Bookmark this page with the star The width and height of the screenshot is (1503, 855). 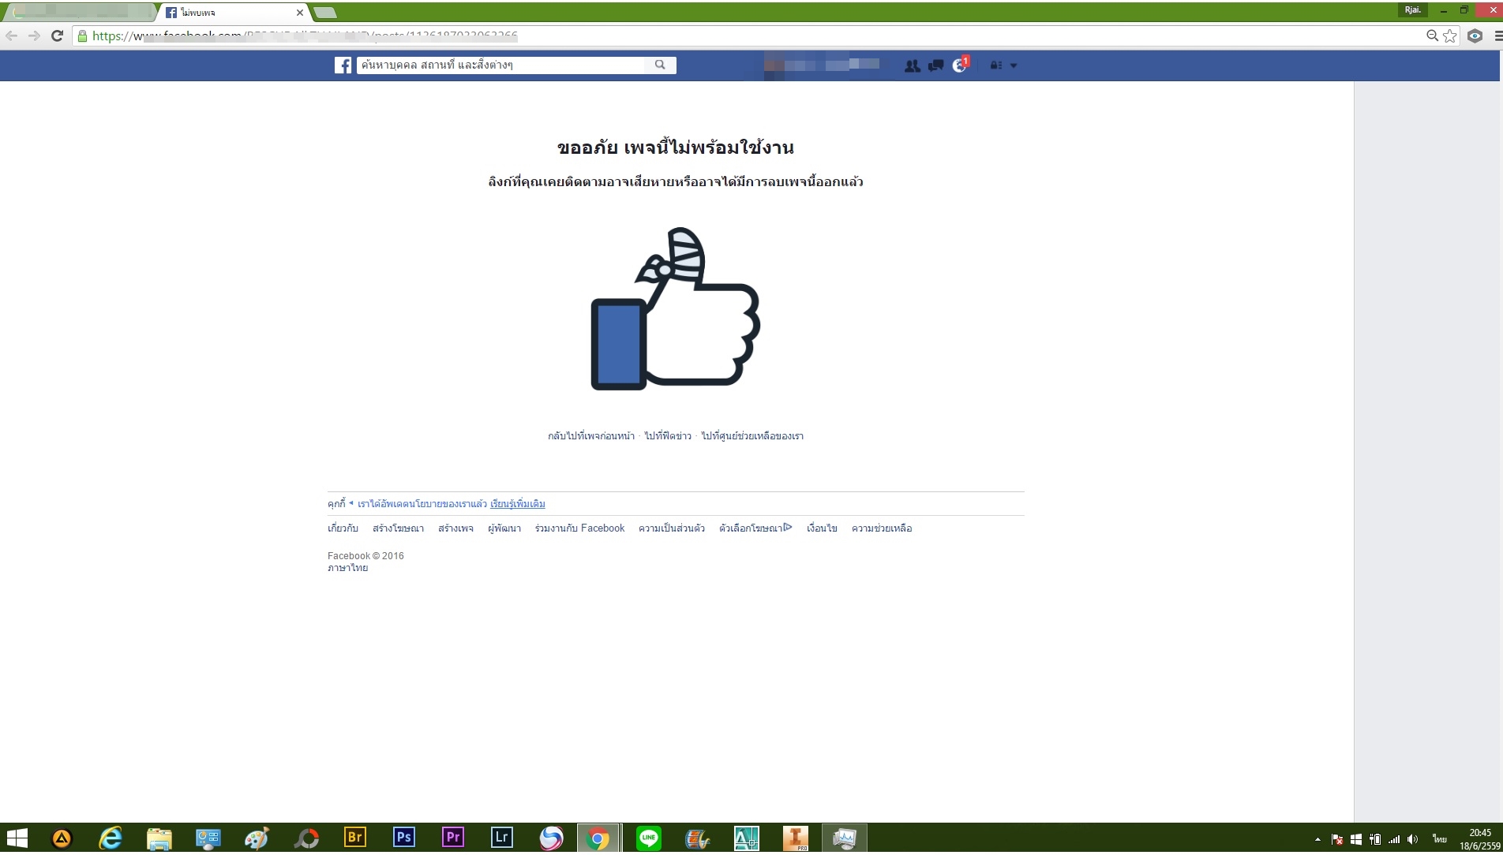click(x=1450, y=35)
